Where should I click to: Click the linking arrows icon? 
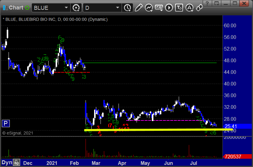coord(199,8)
